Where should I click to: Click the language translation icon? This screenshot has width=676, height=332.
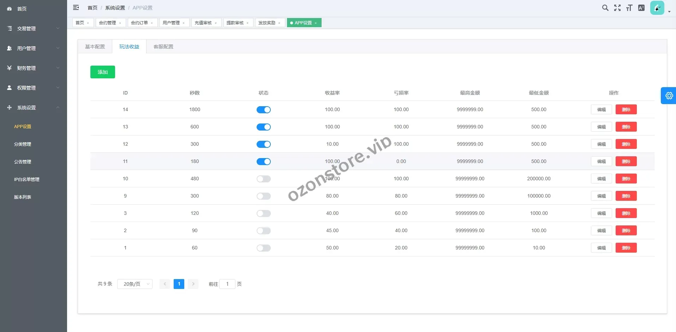tap(641, 8)
